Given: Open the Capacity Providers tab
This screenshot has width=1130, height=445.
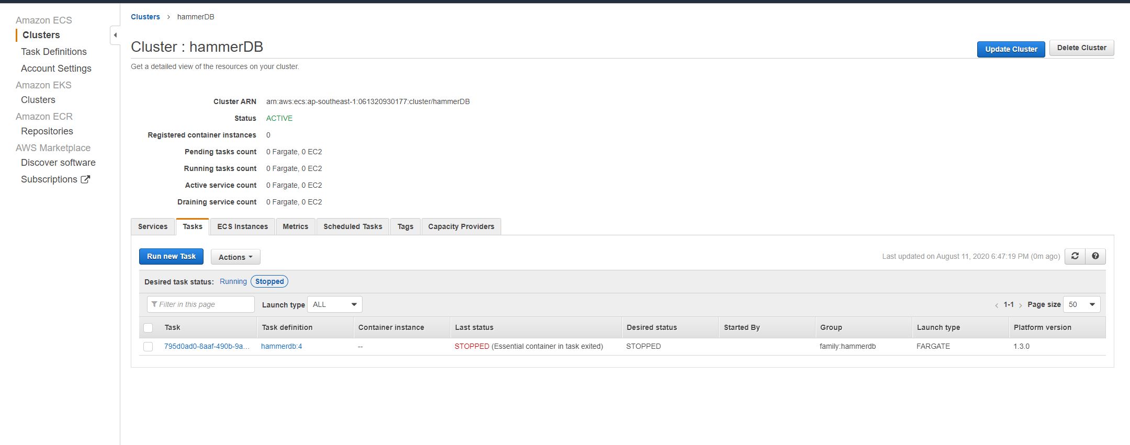Looking at the screenshot, I should pyautogui.click(x=461, y=226).
